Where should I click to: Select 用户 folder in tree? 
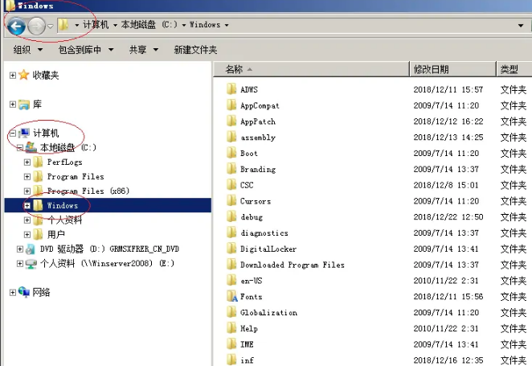56,234
